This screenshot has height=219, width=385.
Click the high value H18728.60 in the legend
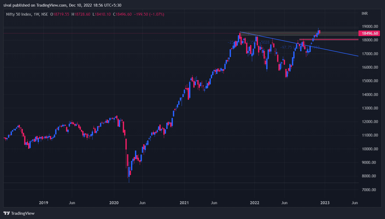point(81,14)
